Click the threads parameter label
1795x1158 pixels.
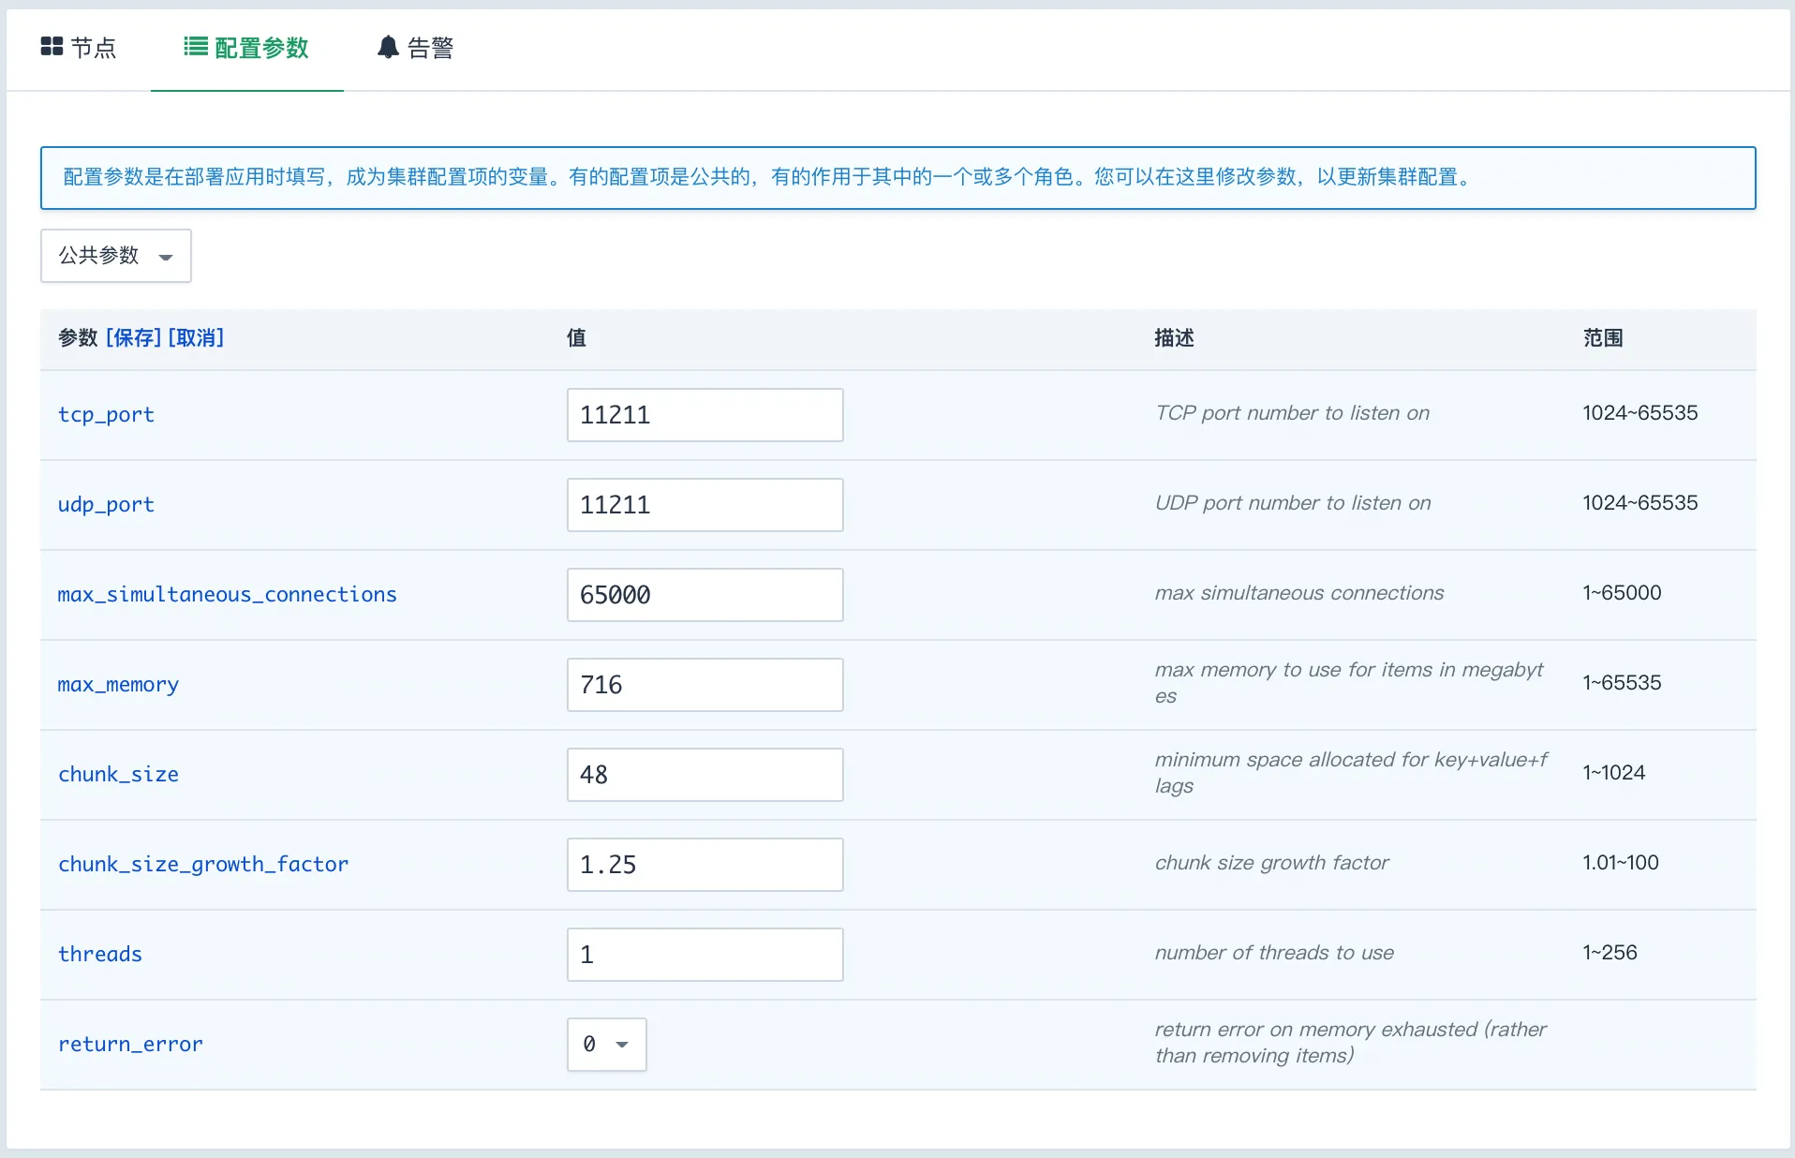click(x=100, y=955)
